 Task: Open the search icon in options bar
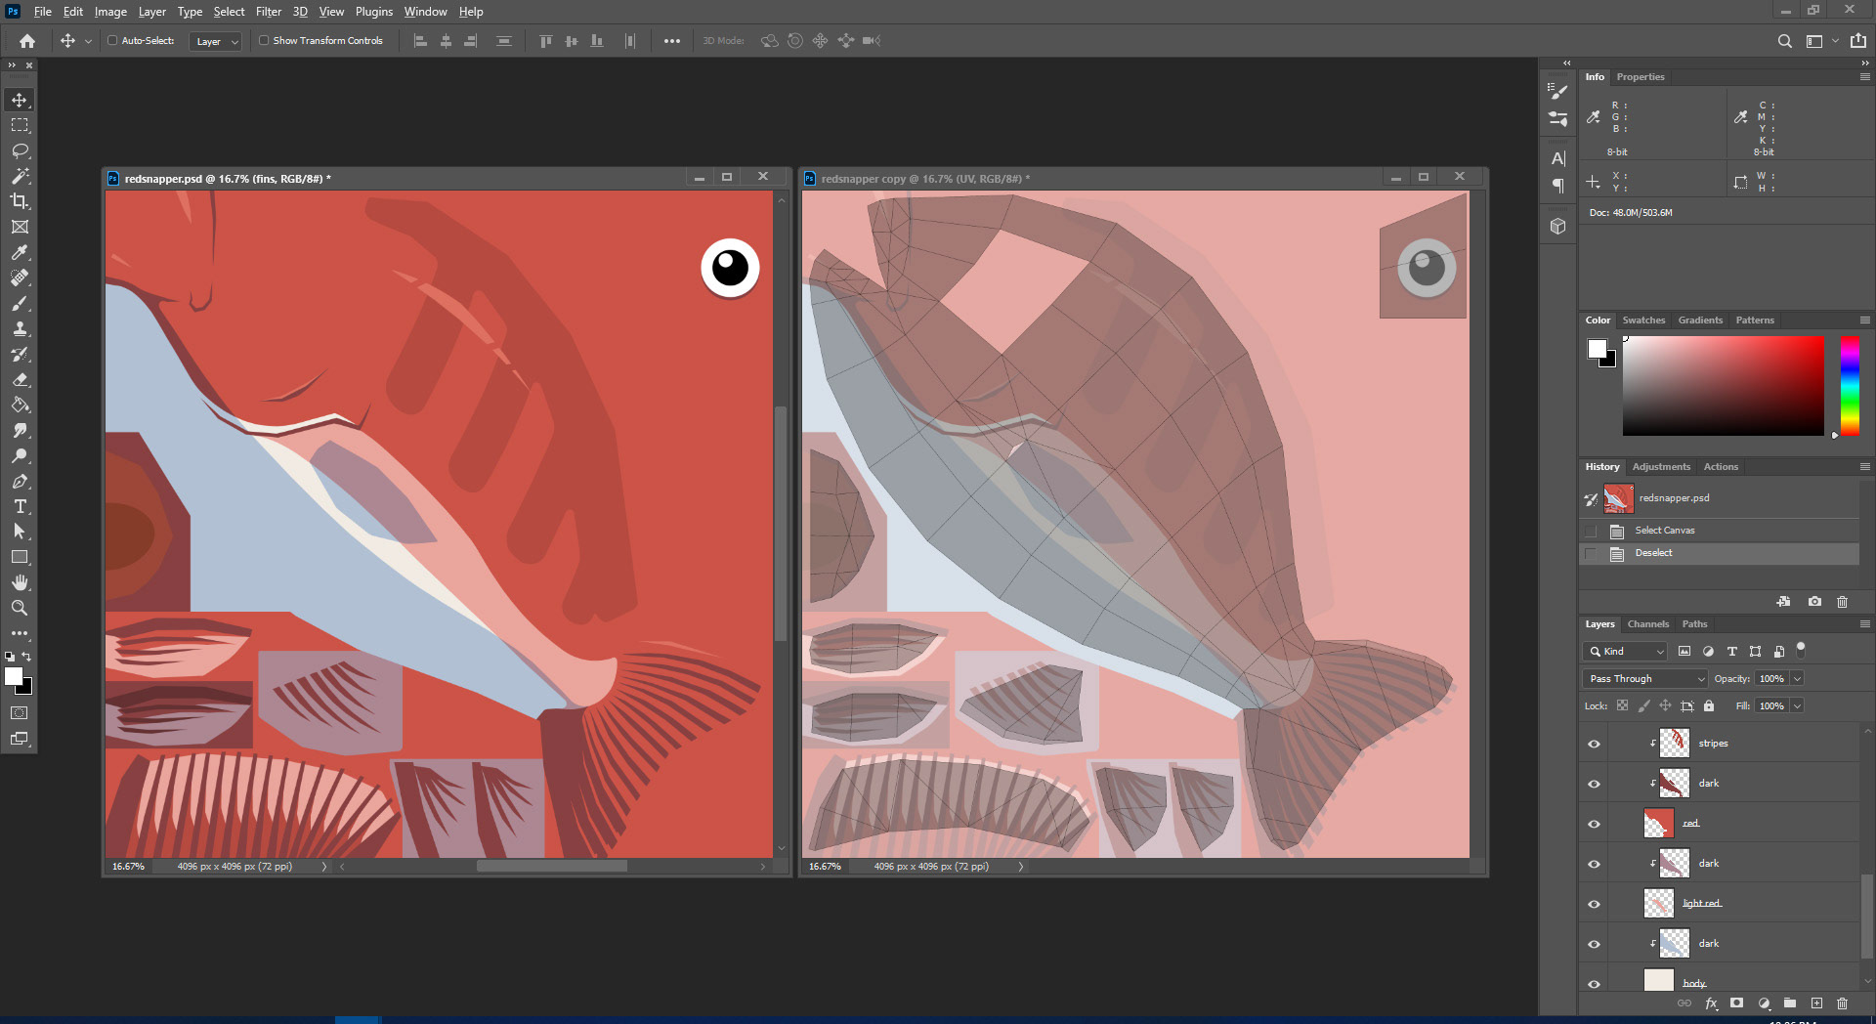coord(1785,41)
